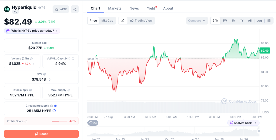276x140 pixels.
Task: Click the verified badge next to Circulating supply
Action: point(56,106)
